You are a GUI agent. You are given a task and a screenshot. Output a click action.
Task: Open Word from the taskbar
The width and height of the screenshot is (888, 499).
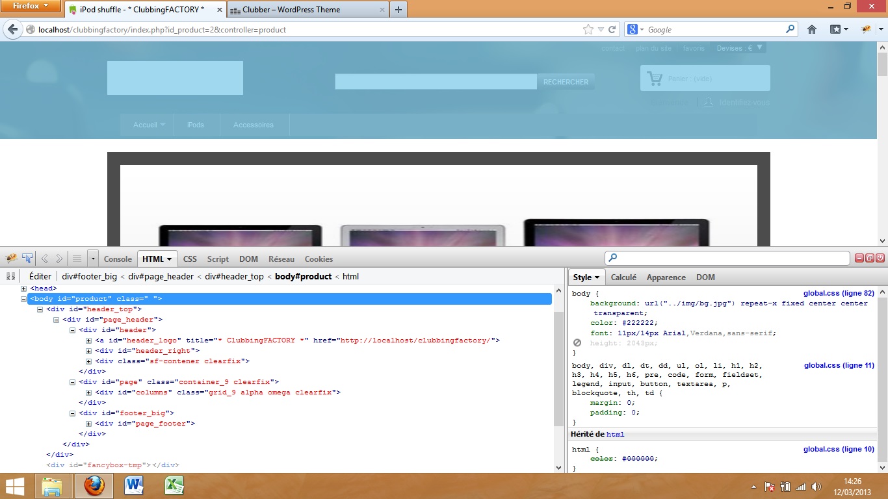[x=135, y=486]
